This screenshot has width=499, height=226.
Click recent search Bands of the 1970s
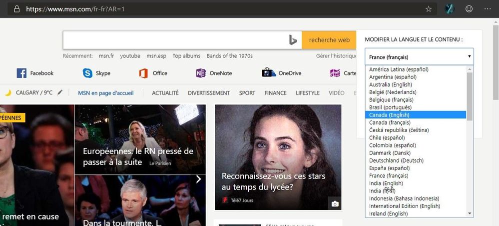point(229,56)
